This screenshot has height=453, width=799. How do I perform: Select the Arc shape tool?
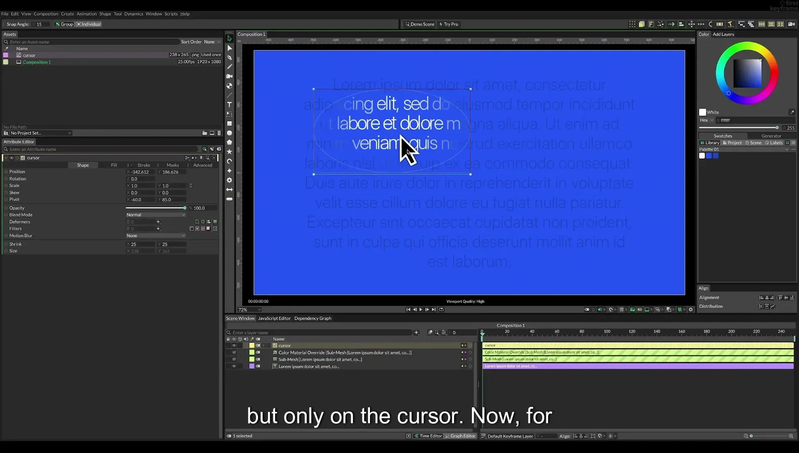[229, 161]
